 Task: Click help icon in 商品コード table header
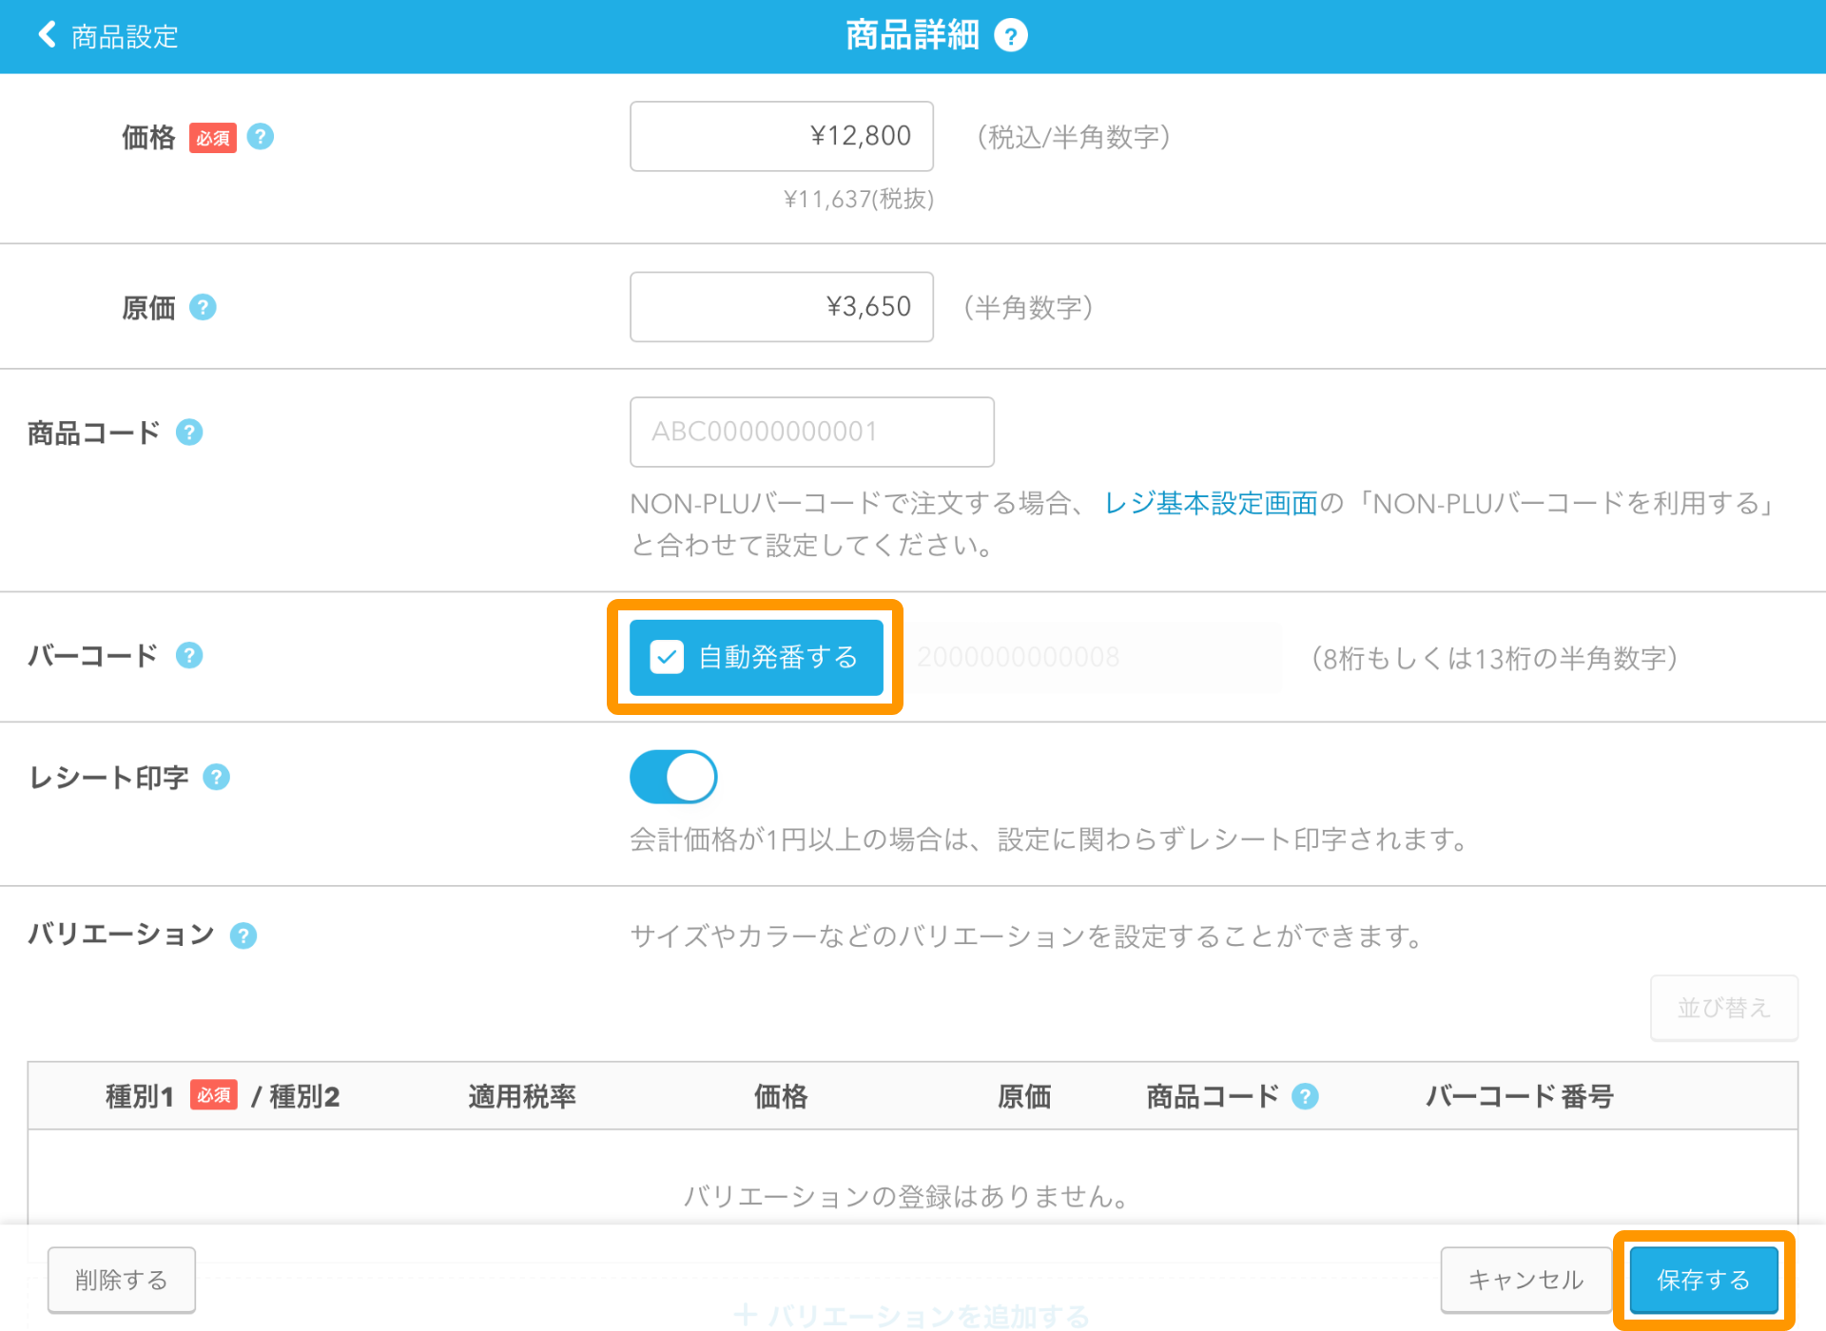click(x=1305, y=1096)
